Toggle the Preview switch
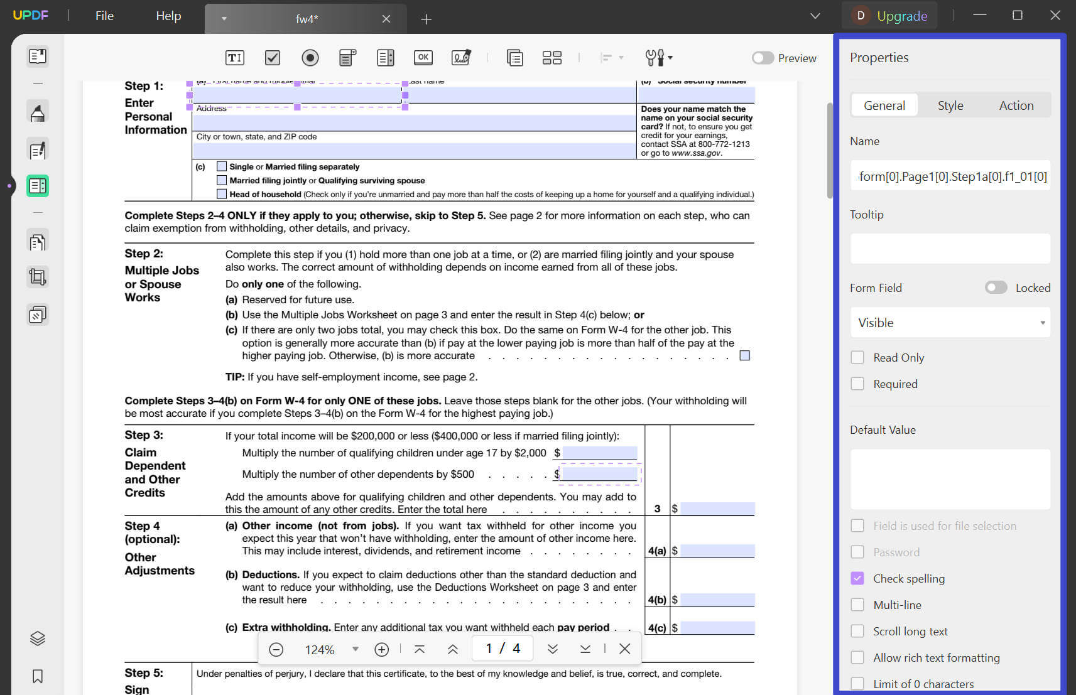Viewport: 1076px width, 695px height. click(763, 58)
